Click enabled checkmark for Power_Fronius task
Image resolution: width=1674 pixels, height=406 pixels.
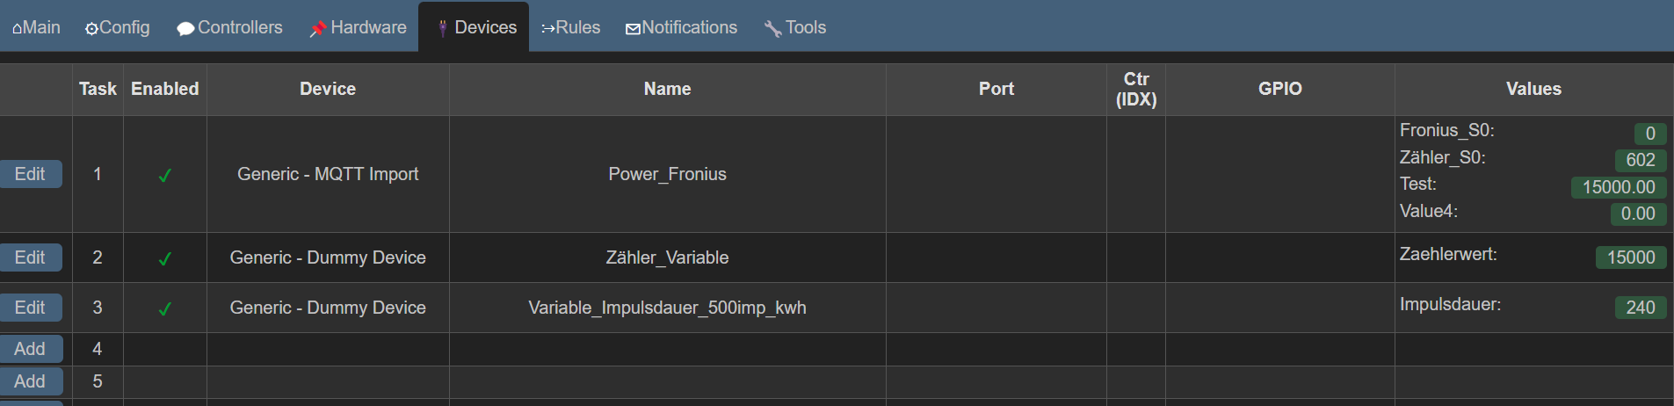[x=164, y=175]
